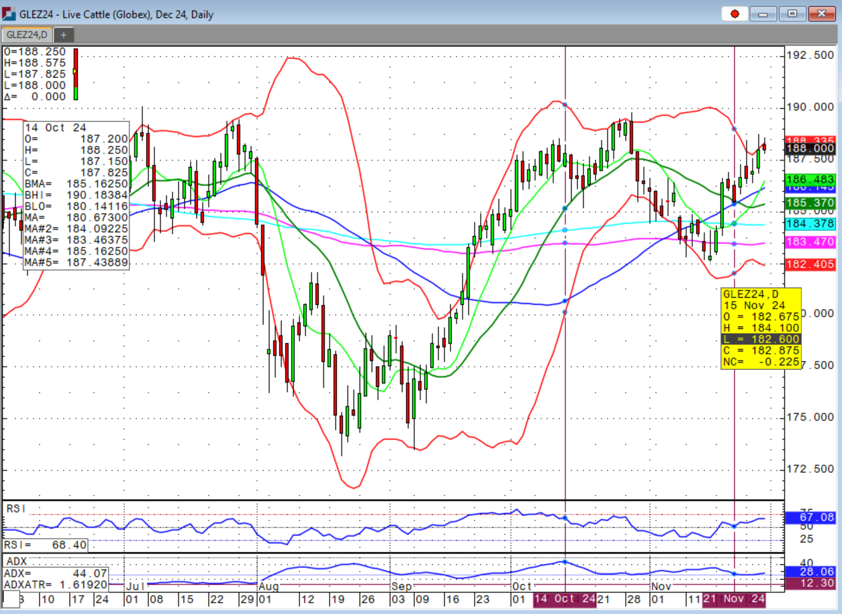Click the highlighted 14 Oct 24 date marker
Image resolution: width=842 pixels, height=614 pixels.
coord(565,599)
